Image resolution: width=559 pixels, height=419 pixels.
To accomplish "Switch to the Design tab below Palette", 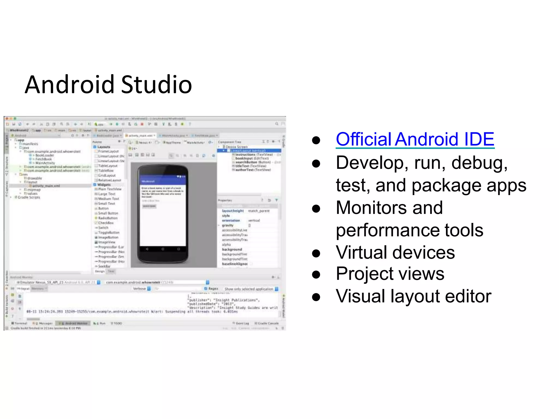I will [x=100, y=271].
